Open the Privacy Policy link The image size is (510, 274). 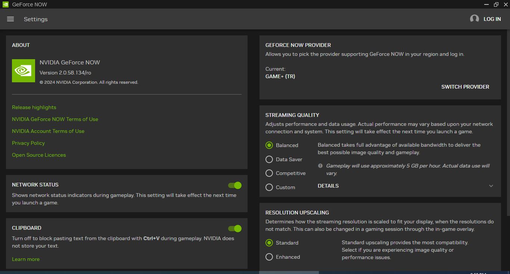click(x=28, y=143)
